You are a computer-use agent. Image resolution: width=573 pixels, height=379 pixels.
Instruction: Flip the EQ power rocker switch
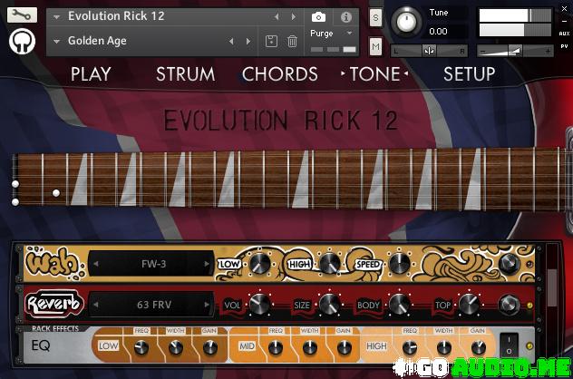tap(509, 345)
